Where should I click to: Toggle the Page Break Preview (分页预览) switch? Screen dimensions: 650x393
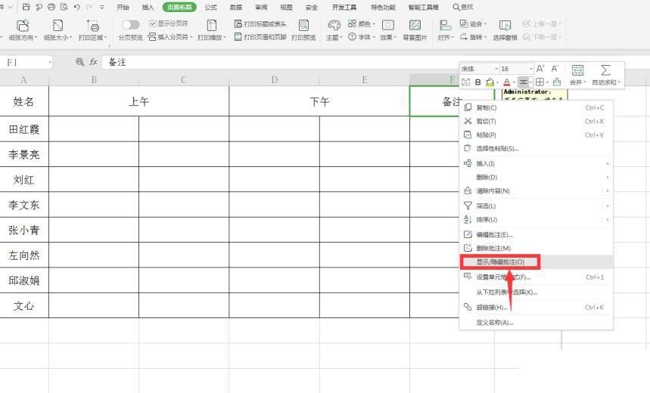pyautogui.click(x=131, y=25)
